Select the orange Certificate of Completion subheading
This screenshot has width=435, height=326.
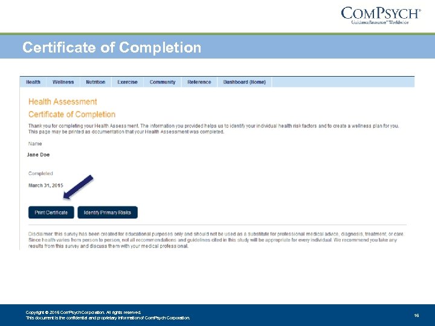click(x=72, y=114)
